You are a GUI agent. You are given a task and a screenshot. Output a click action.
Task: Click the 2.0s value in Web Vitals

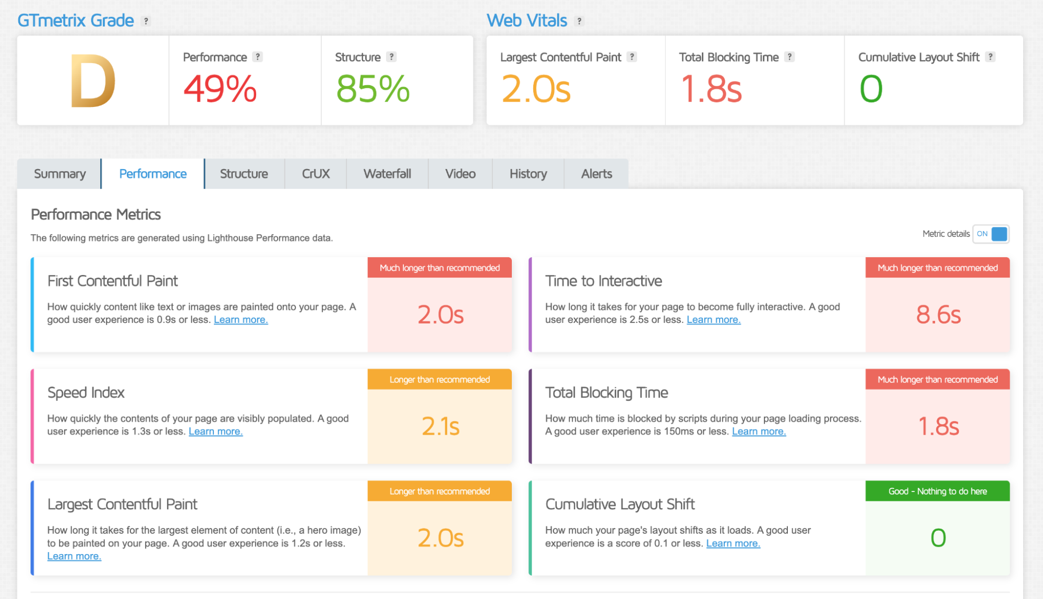pos(536,89)
